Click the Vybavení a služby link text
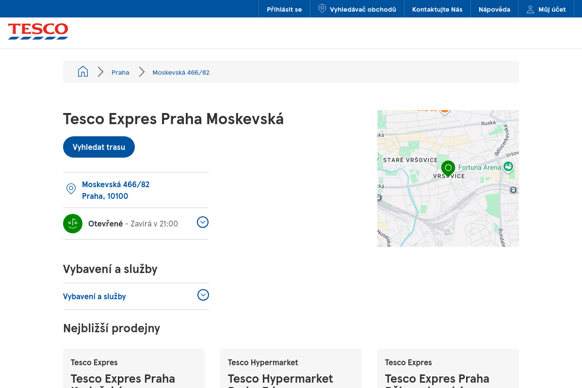Image resolution: width=582 pixels, height=388 pixels. pyautogui.click(x=95, y=296)
